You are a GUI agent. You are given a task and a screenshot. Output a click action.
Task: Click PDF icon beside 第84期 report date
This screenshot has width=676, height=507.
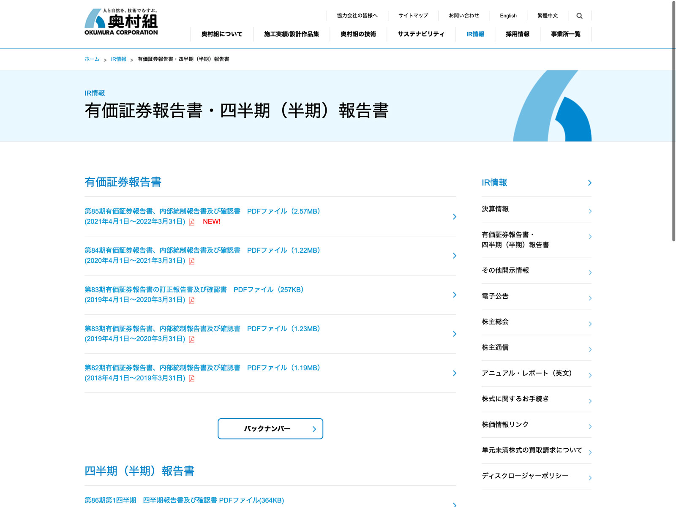pyautogui.click(x=192, y=261)
